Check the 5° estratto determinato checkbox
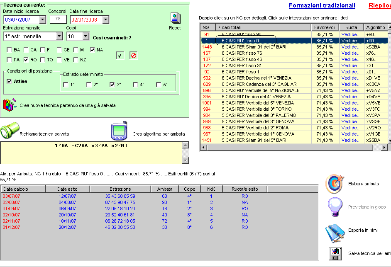 158,85
